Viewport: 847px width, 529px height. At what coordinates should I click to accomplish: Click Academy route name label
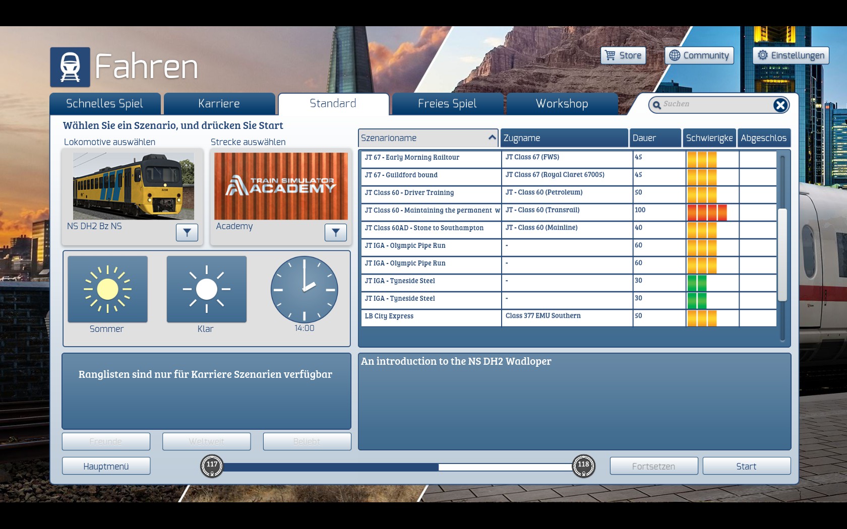point(234,226)
